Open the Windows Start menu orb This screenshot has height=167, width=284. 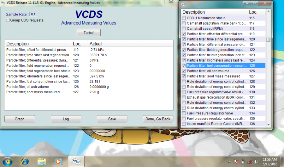click(7, 161)
